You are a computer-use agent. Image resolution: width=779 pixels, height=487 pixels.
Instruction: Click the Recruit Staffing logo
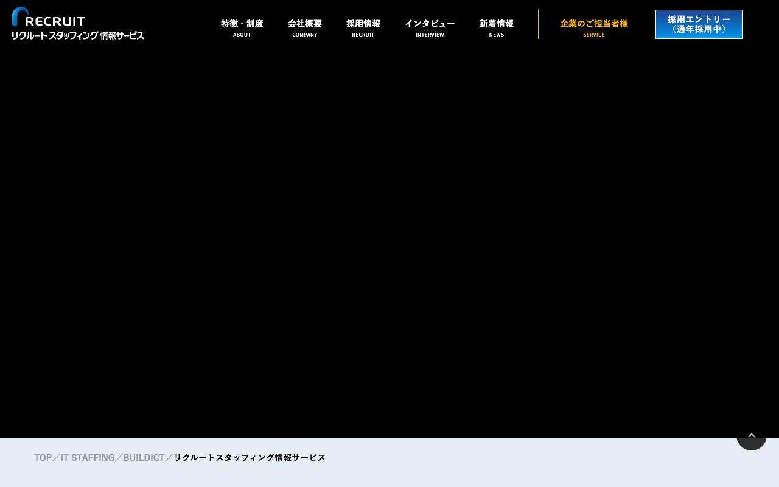click(78, 24)
